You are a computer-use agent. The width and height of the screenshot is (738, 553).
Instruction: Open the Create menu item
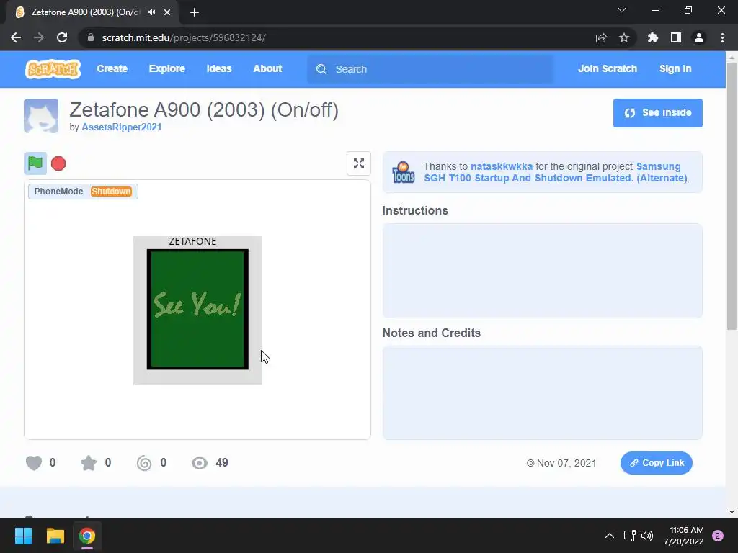pyautogui.click(x=112, y=68)
